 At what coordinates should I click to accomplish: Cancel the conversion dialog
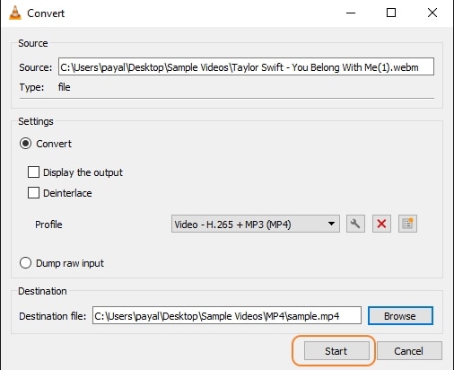click(409, 351)
